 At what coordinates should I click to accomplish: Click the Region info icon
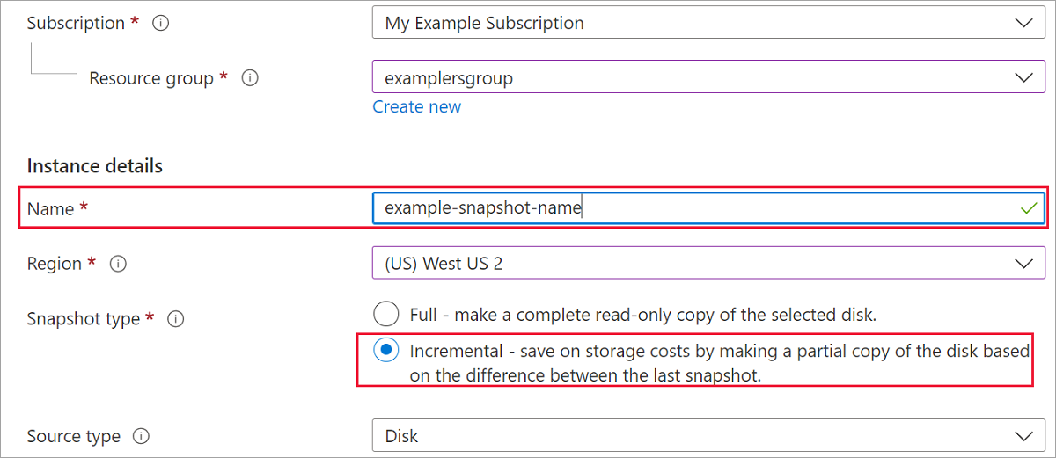(119, 264)
